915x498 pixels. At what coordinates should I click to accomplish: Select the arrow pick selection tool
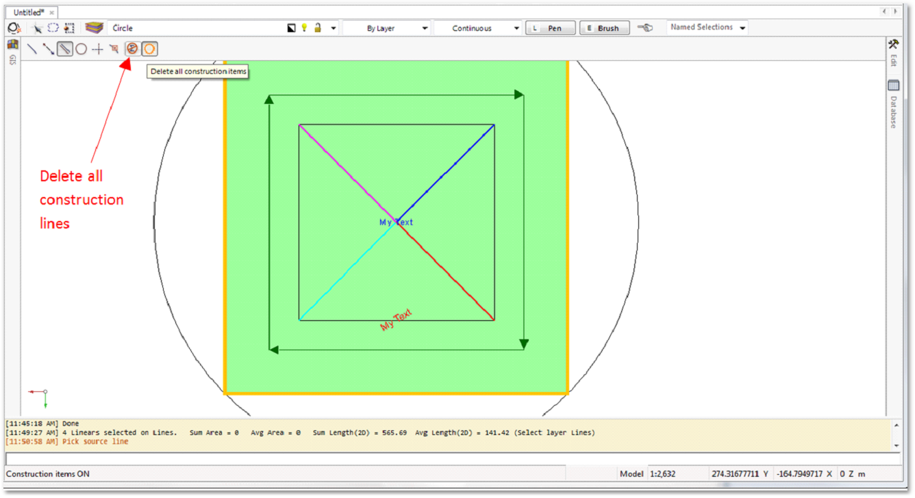(x=38, y=28)
